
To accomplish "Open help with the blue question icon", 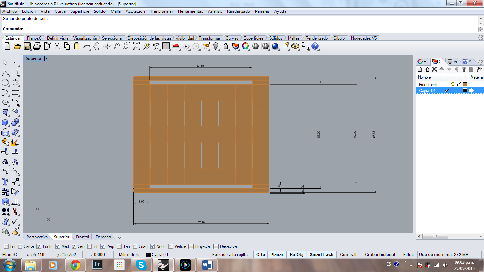I will click(x=315, y=46).
